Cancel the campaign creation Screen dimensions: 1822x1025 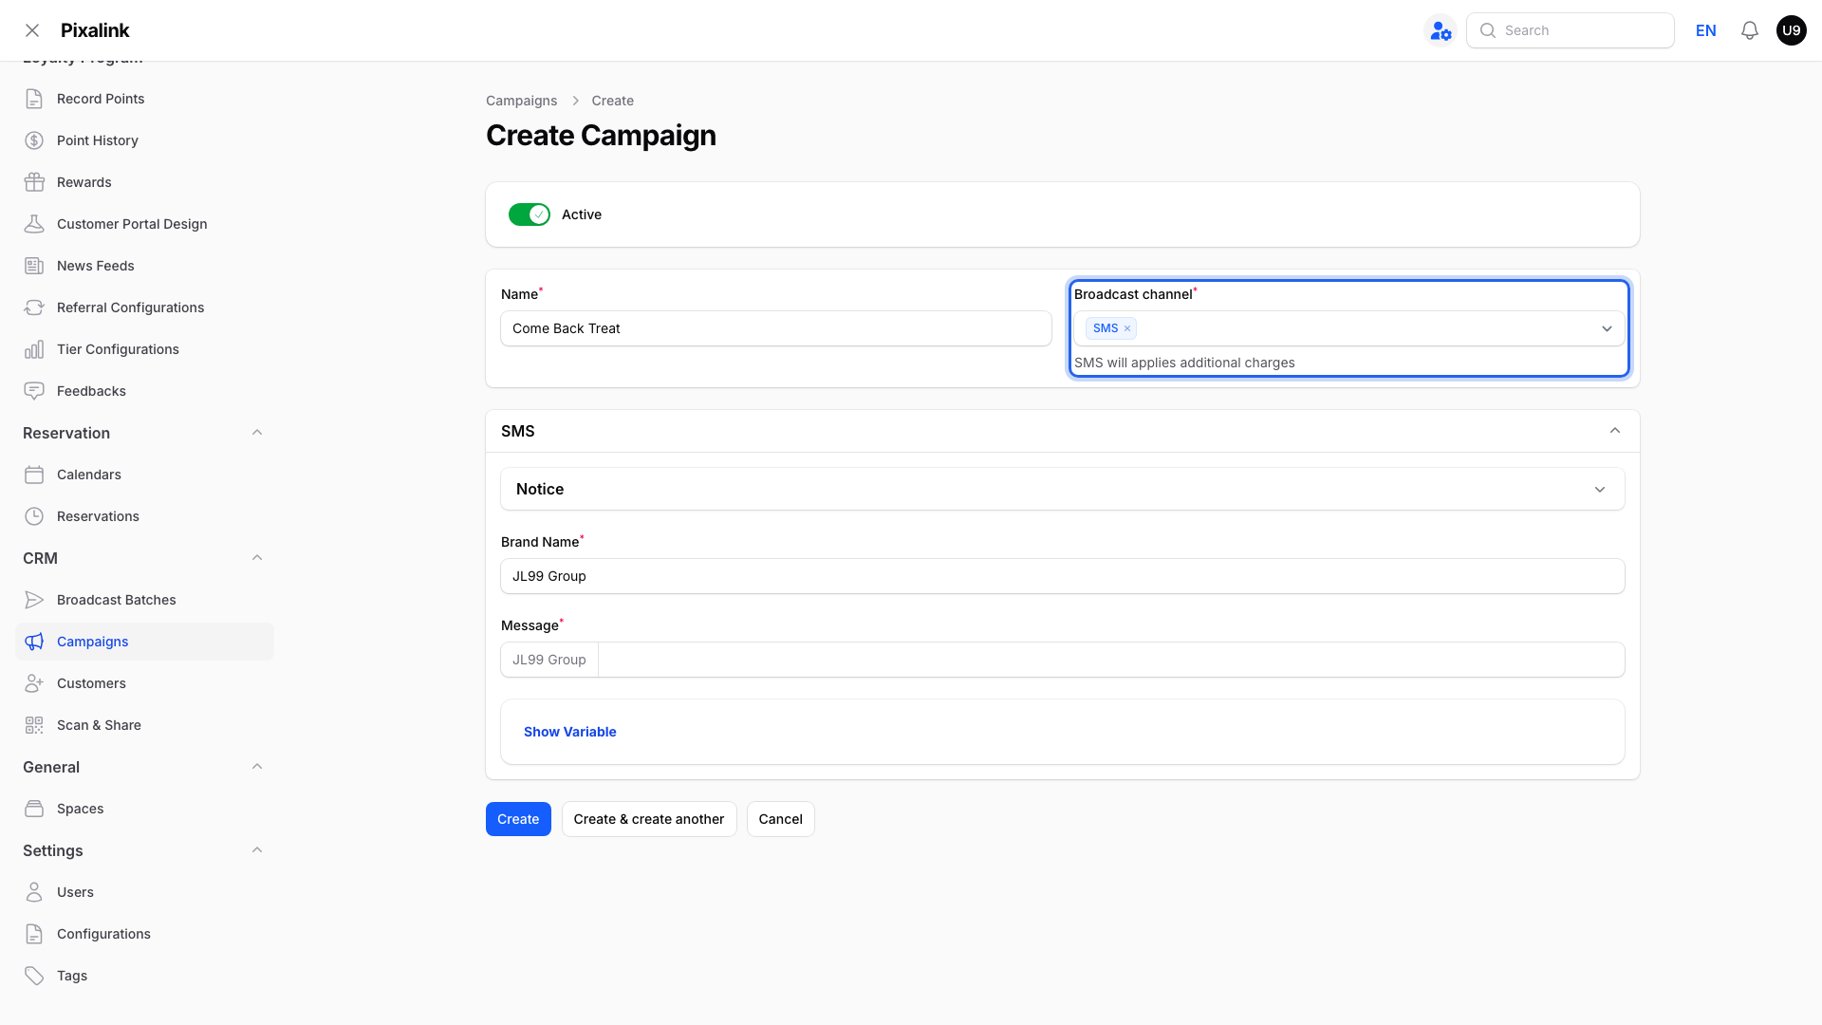[781, 819]
